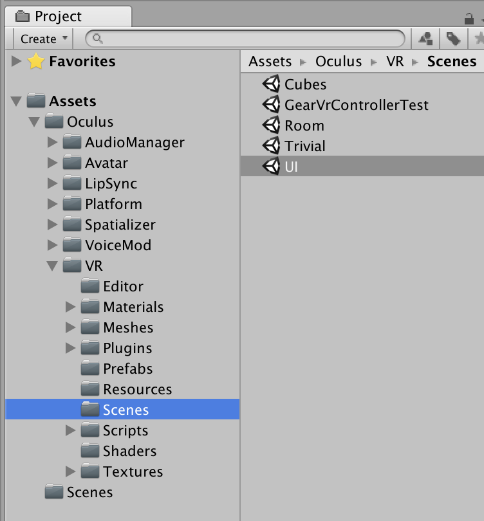Click the GearVrControllerTest scene icon

pos(270,105)
